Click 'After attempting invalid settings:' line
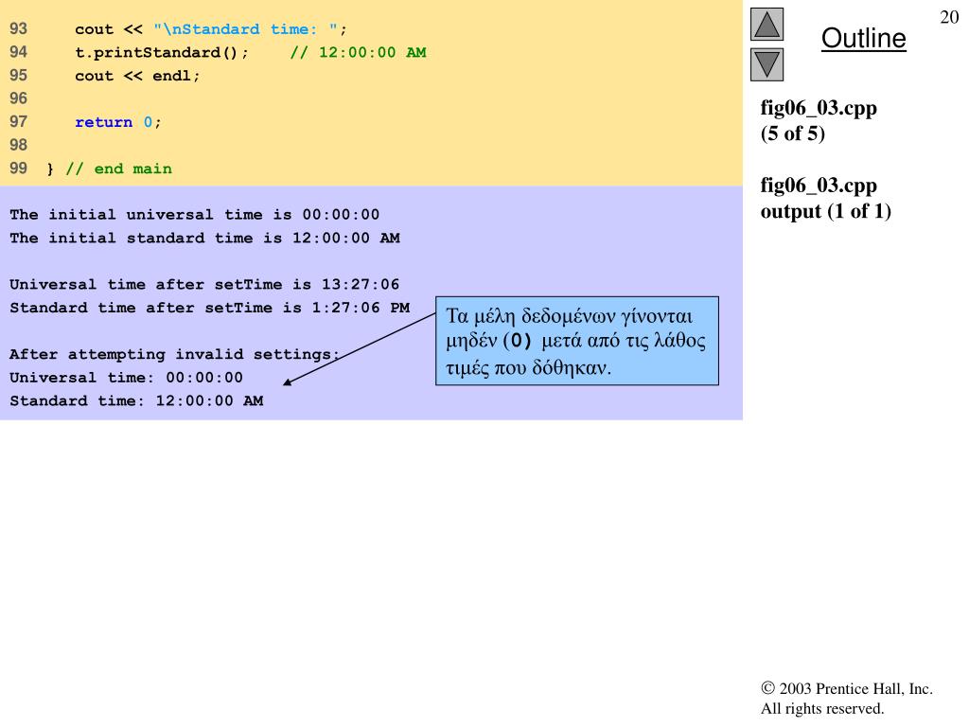Viewport: 969px width, 727px height. (175, 354)
